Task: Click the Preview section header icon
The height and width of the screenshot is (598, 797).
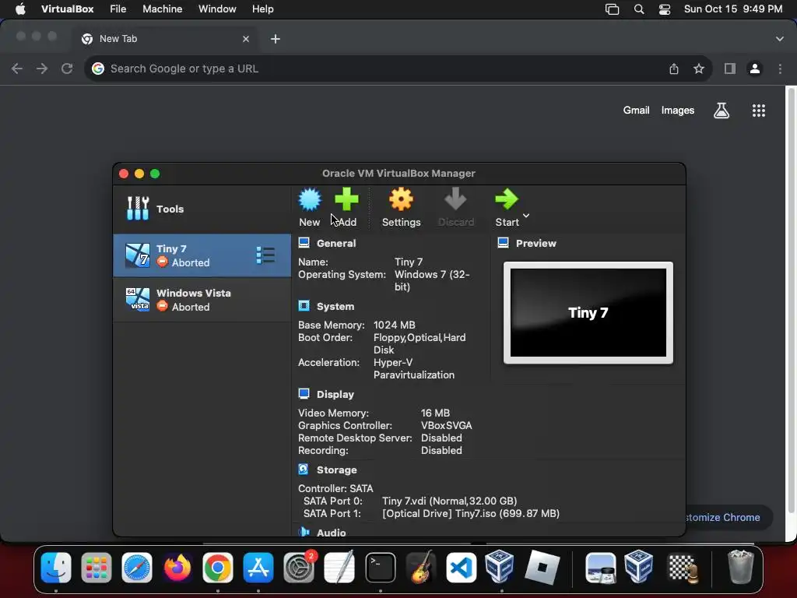Action: pyautogui.click(x=504, y=243)
